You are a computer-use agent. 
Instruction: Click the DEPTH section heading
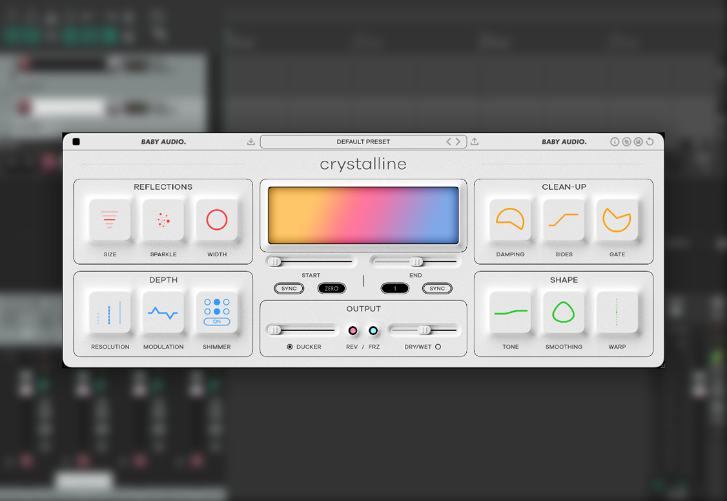point(163,280)
